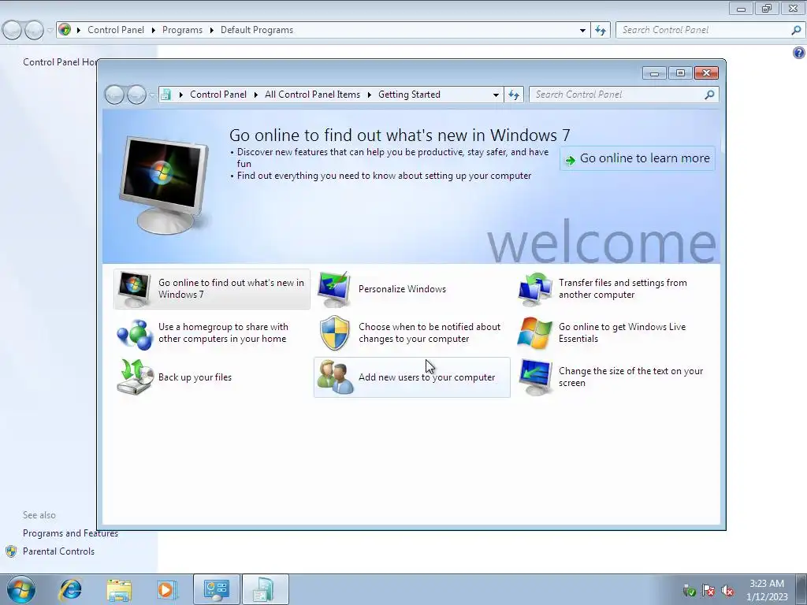This screenshot has width=807, height=605.
Task: Open the Personalize Windows icon
Action: [334, 289]
